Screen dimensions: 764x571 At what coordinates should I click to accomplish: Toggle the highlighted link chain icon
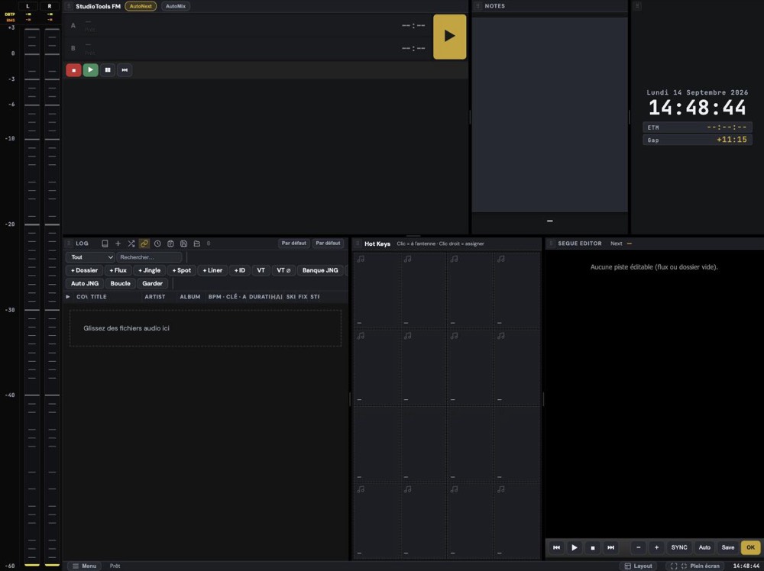(x=144, y=244)
